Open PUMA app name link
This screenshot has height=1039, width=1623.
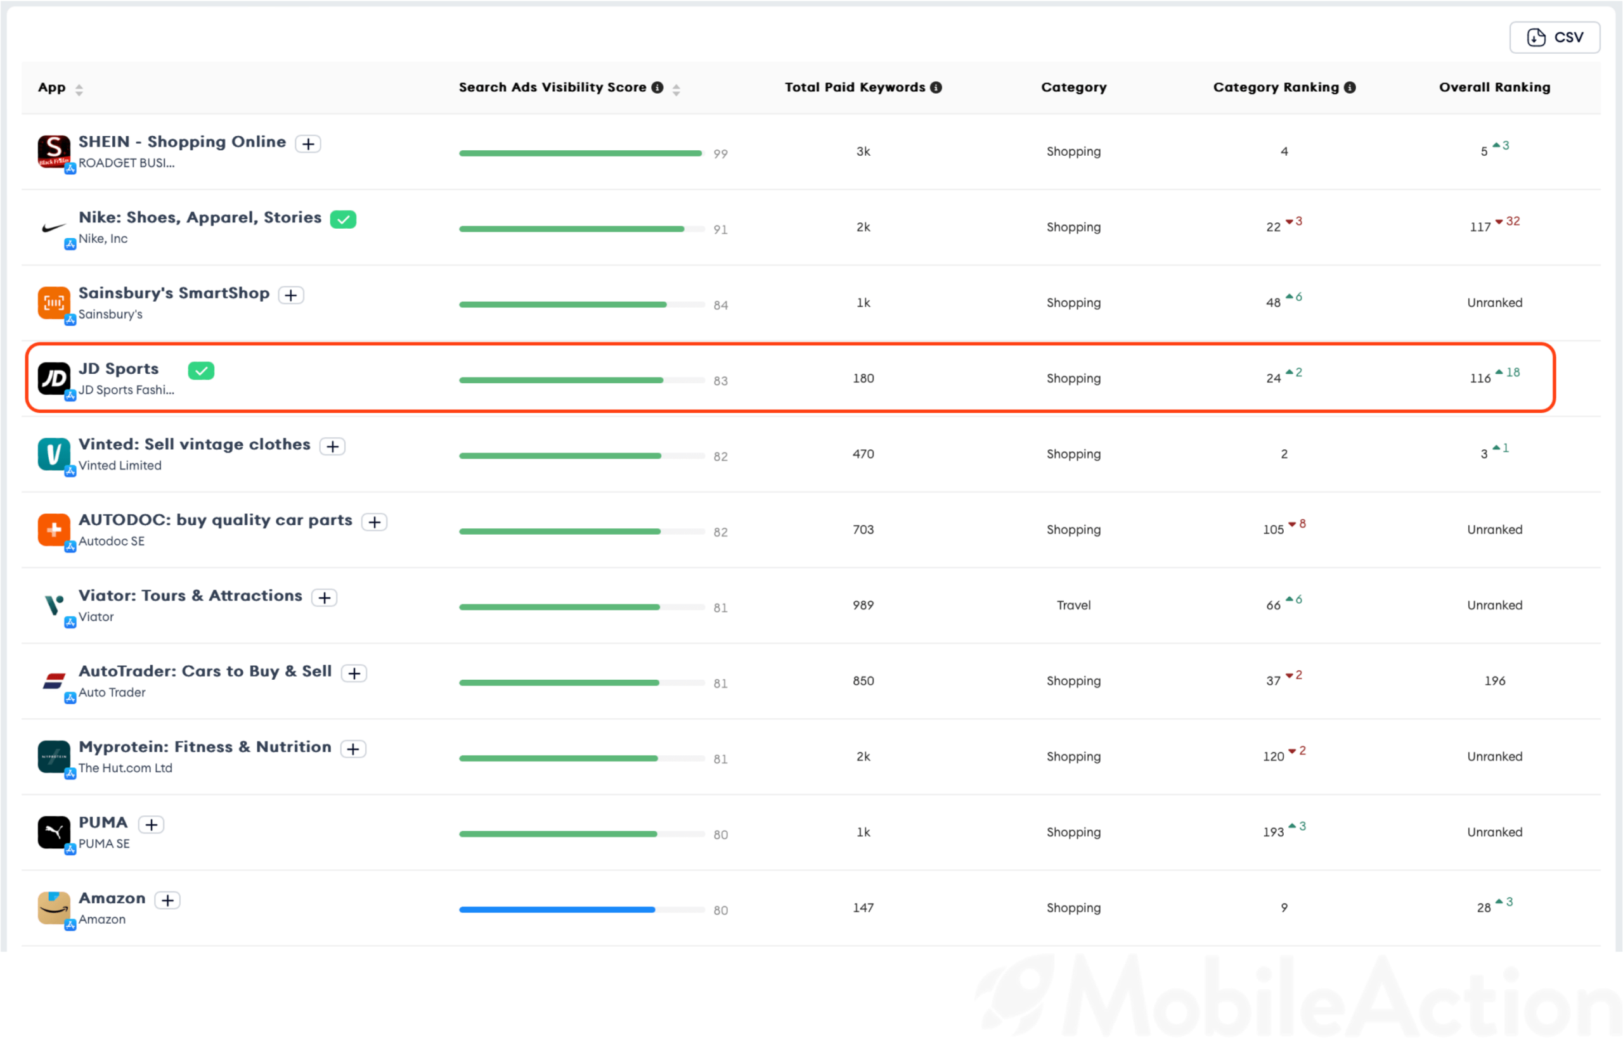click(103, 822)
